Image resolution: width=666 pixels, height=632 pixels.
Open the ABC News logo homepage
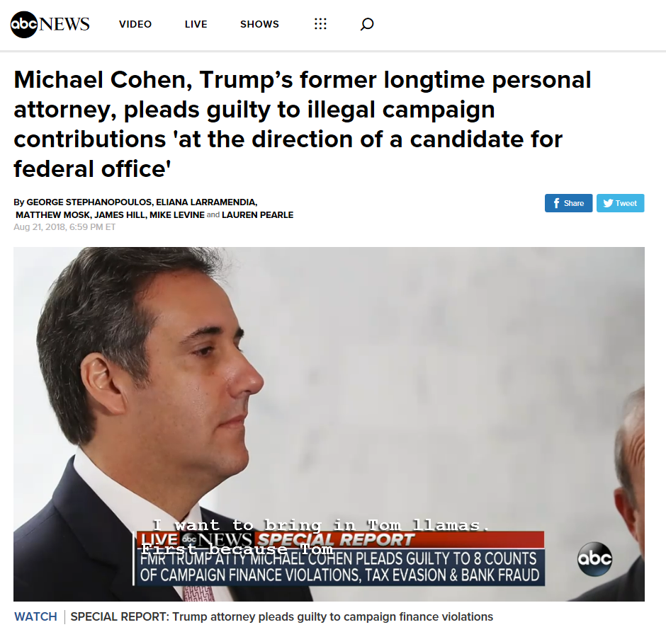click(50, 24)
